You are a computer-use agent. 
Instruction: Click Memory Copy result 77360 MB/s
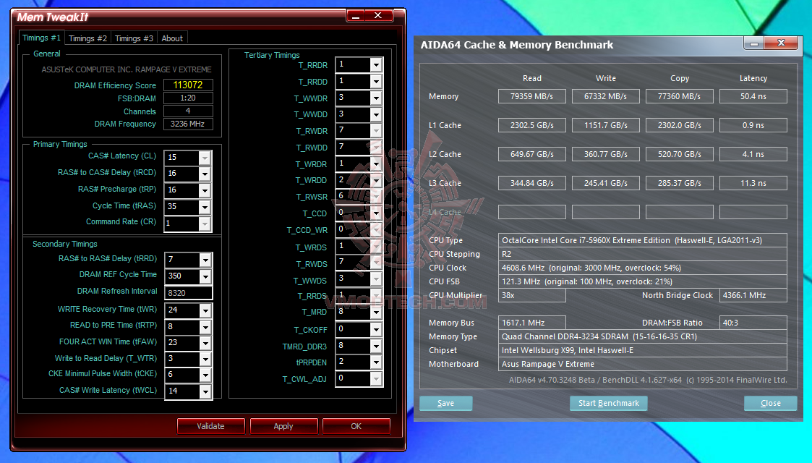point(680,96)
